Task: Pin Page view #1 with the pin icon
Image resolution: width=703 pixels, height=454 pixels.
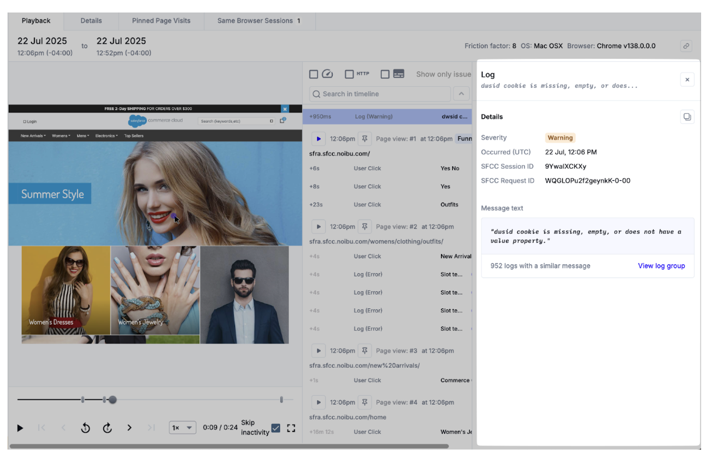Action: 365,139
